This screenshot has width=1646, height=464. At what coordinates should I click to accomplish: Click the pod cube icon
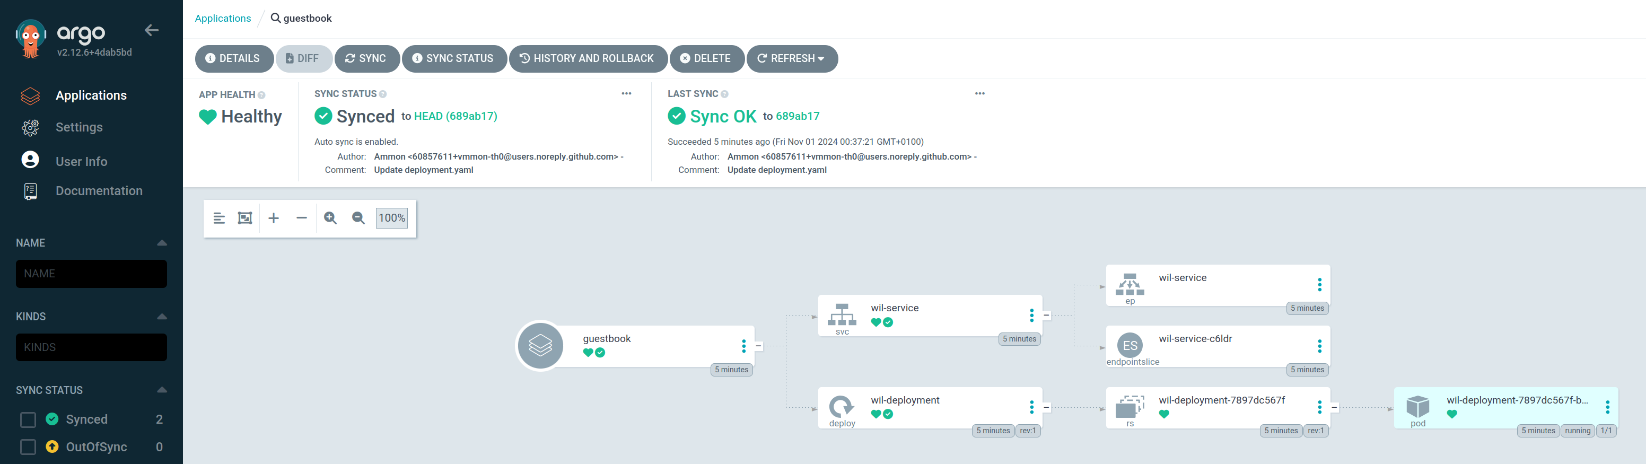pyautogui.click(x=1417, y=406)
